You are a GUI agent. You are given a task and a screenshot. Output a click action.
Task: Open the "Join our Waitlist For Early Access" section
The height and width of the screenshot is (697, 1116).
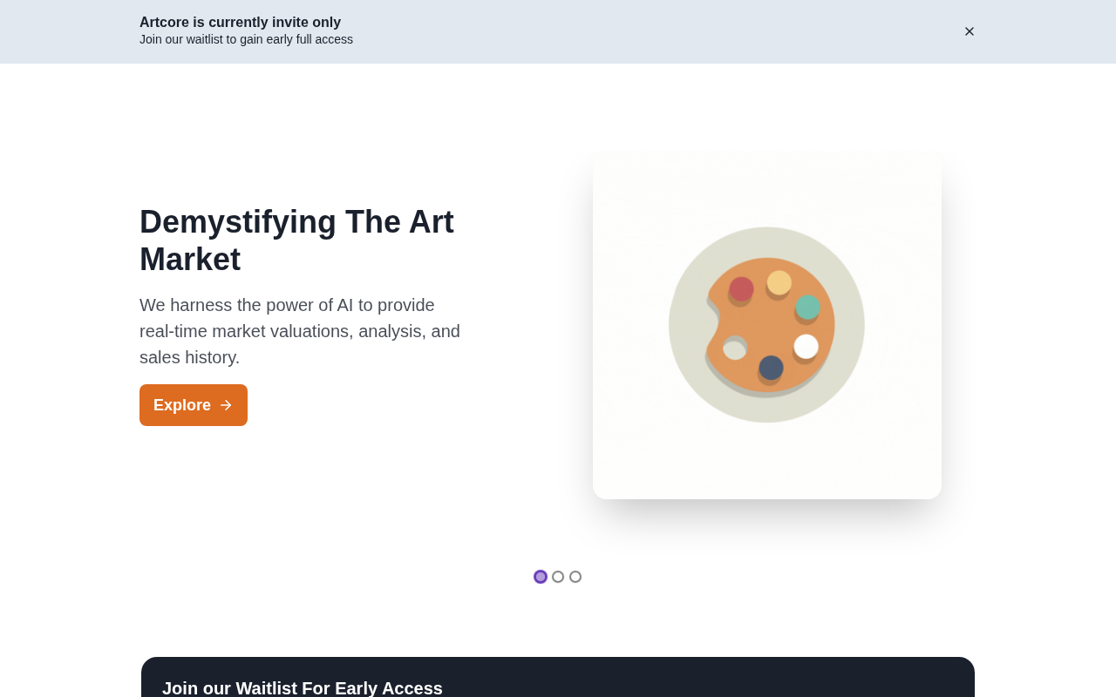[303, 687]
